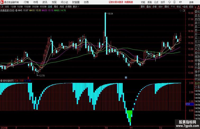
Task: Click the 自动 label in right panel
Action: 197,83
